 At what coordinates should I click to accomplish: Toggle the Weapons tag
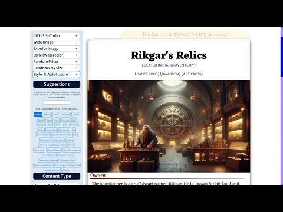pos(65,114)
